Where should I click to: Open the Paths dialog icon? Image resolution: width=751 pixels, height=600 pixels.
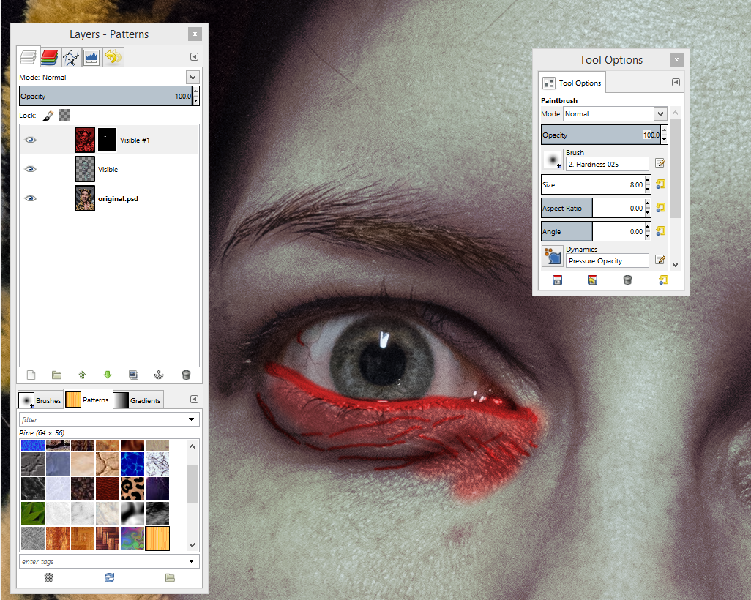[x=70, y=56]
